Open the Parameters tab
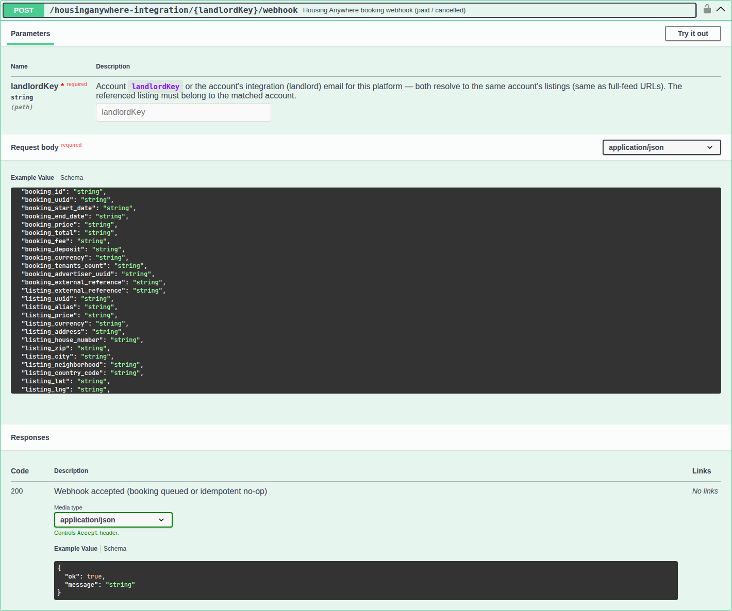 tap(30, 33)
